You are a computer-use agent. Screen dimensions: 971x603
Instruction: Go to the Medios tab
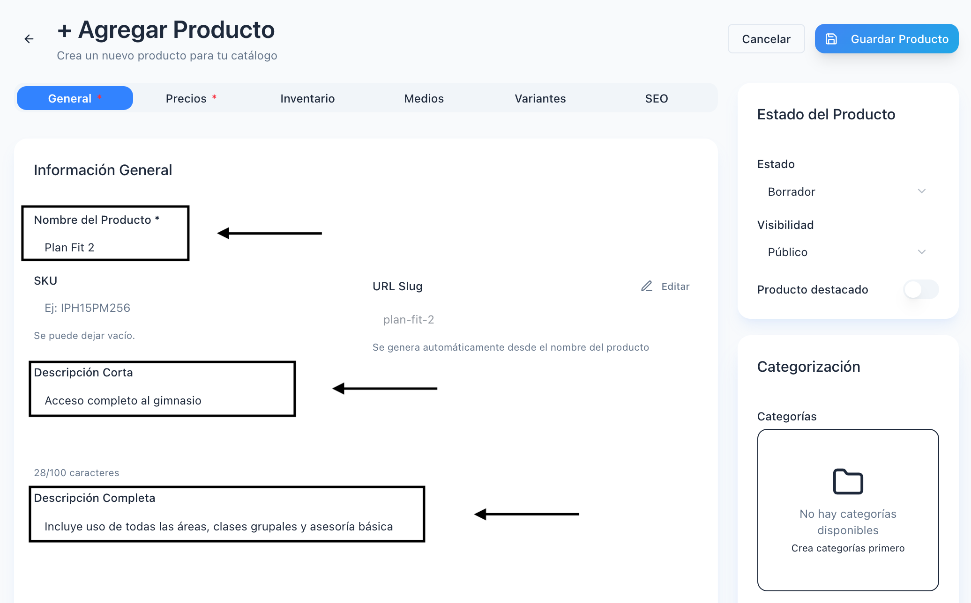coord(424,98)
